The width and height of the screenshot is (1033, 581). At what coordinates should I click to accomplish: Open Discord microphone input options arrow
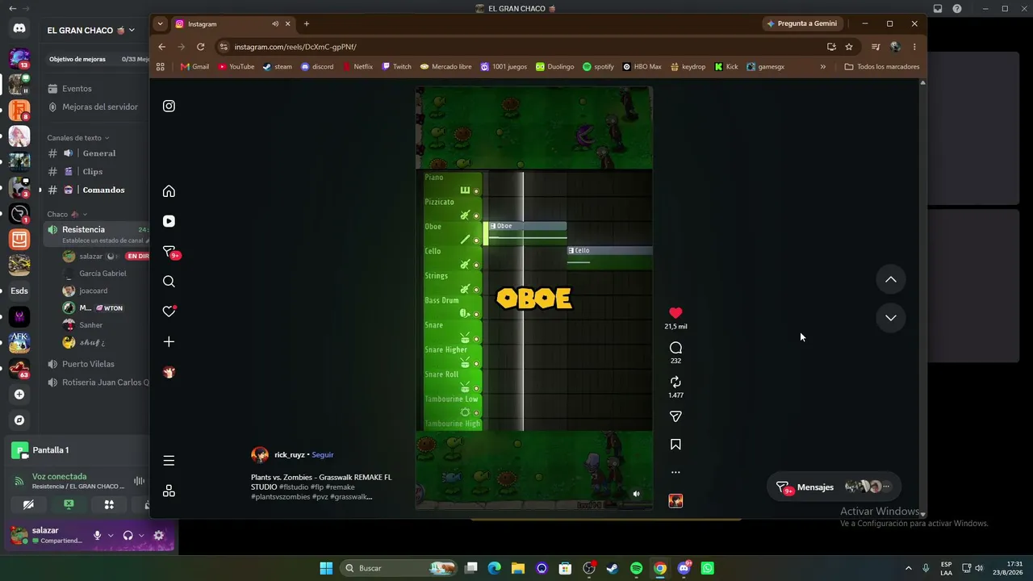111,535
